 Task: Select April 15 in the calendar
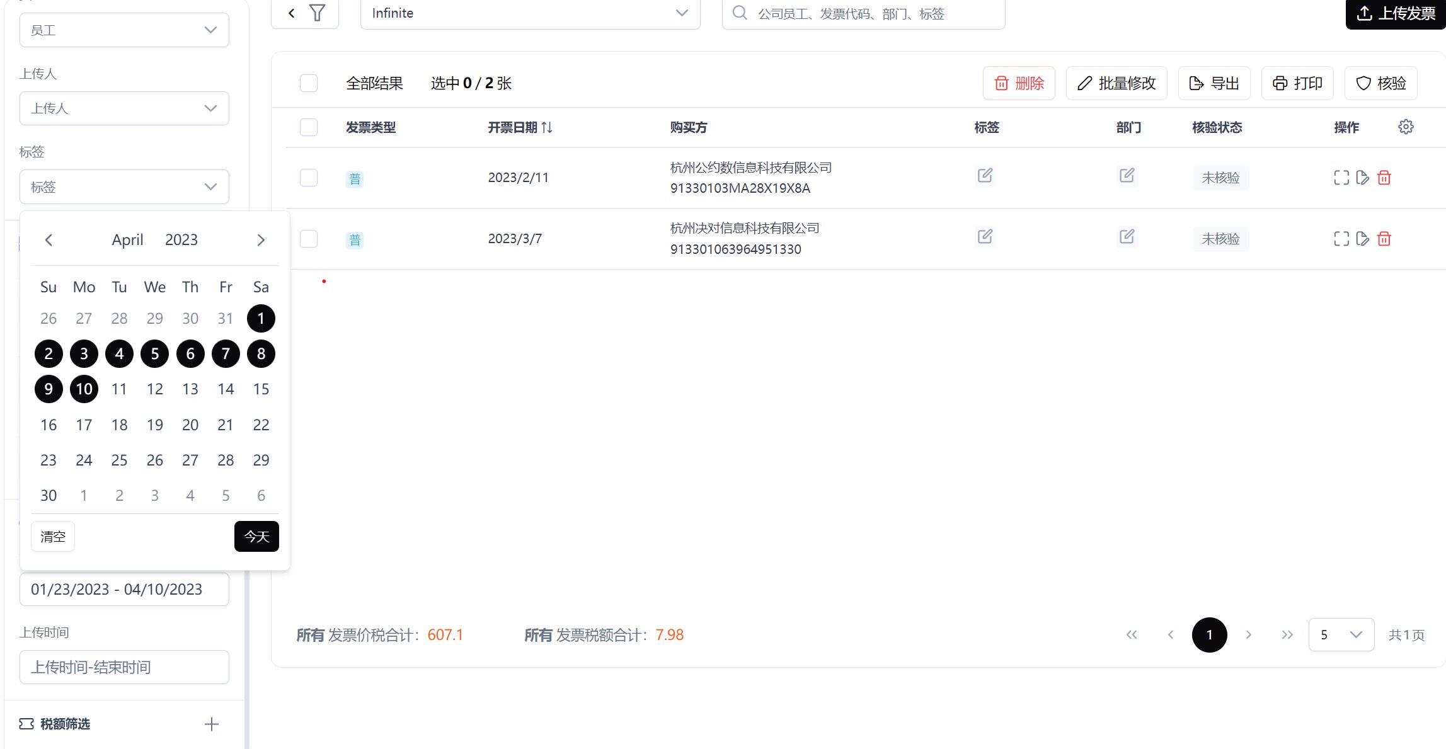pos(261,389)
